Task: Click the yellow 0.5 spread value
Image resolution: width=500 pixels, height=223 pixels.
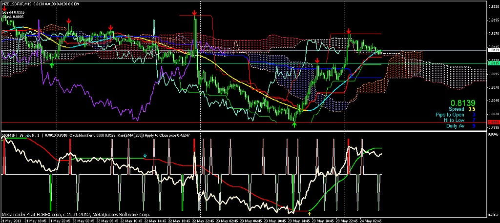Action: point(472,109)
